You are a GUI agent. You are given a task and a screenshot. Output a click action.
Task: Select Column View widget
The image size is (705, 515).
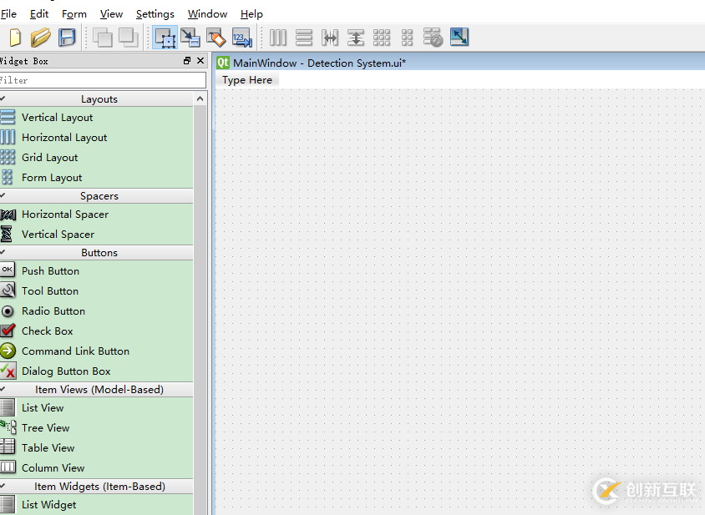(x=97, y=467)
